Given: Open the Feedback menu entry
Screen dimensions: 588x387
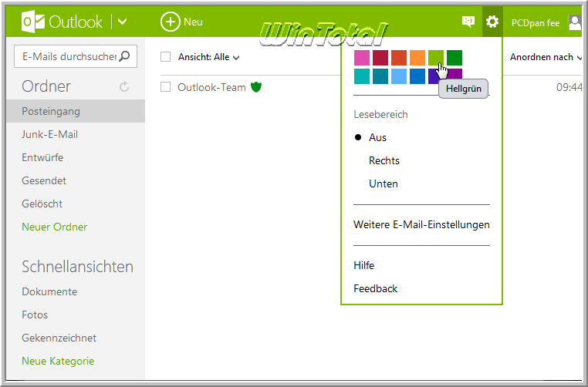Looking at the screenshot, I should [x=375, y=289].
